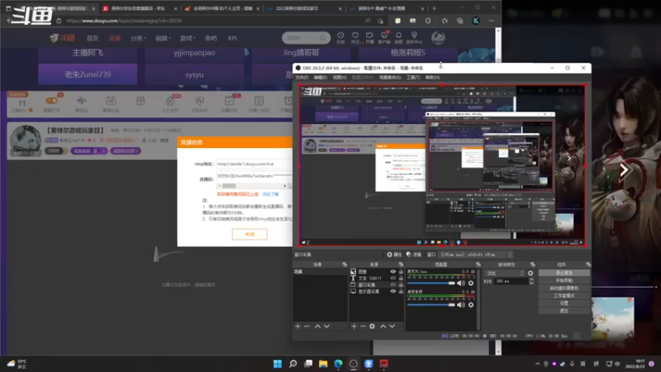Pop out the sources dock panel

coord(401,265)
